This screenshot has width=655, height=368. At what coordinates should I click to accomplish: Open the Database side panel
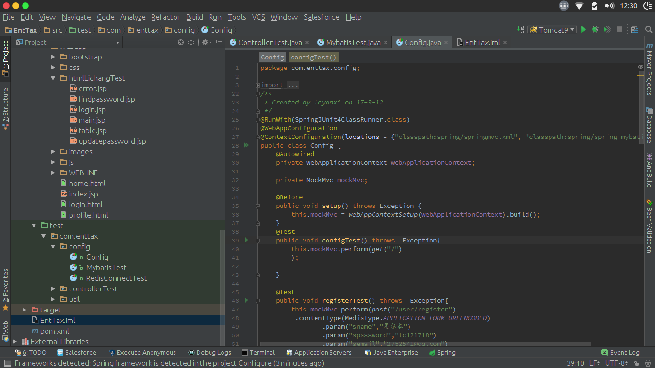click(x=649, y=125)
